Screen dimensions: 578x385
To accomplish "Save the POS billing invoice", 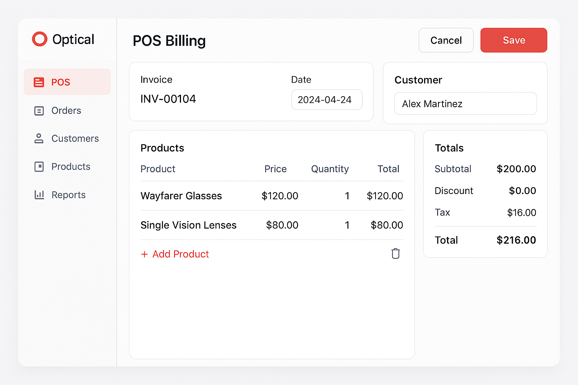I will pos(514,40).
